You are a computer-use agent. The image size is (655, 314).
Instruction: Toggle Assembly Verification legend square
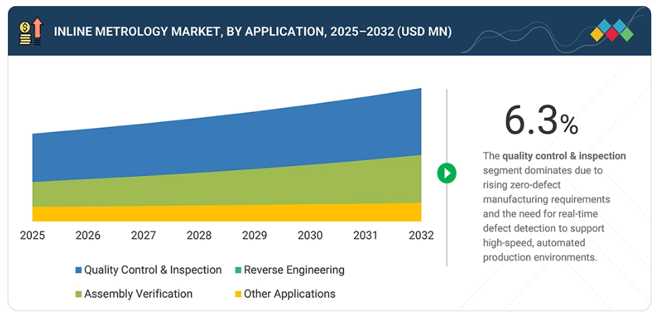pyautogui.click(x=79, y=294)
